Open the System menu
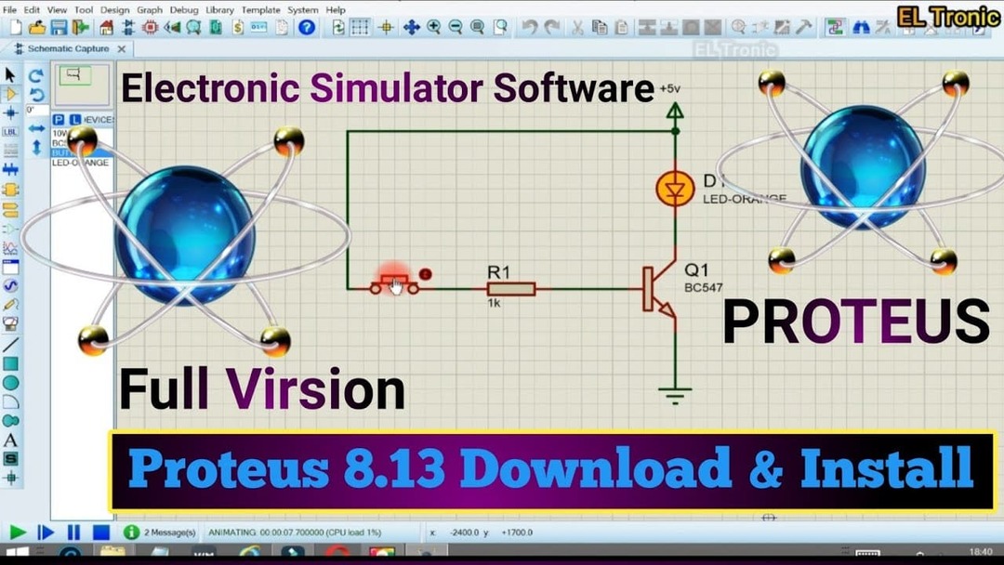 (x=303, y=9)
